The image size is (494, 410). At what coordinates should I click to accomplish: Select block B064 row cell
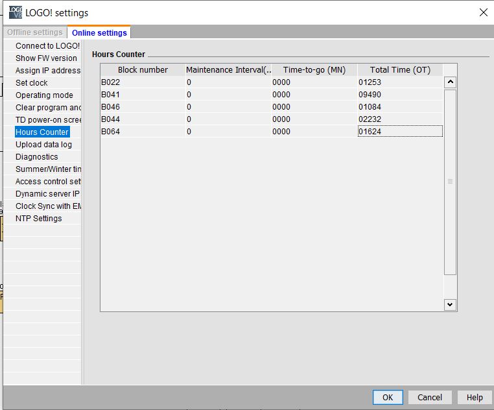[x=143, y=132]
